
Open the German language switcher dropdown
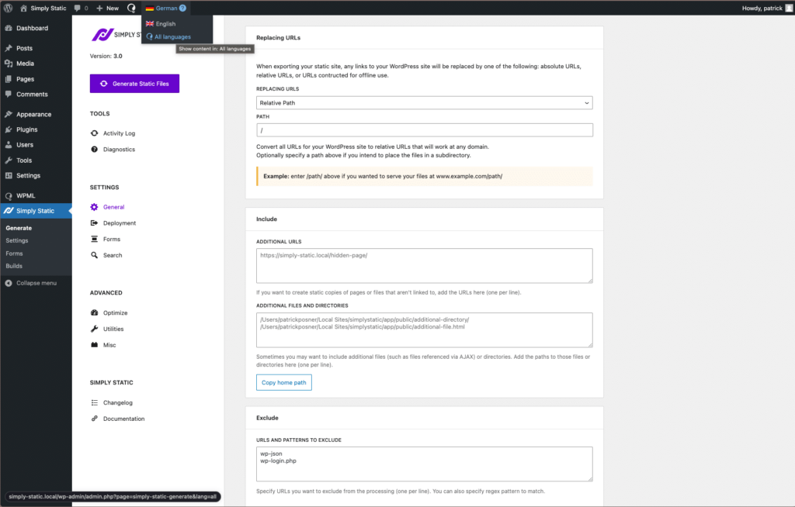(x=166, y=8)
